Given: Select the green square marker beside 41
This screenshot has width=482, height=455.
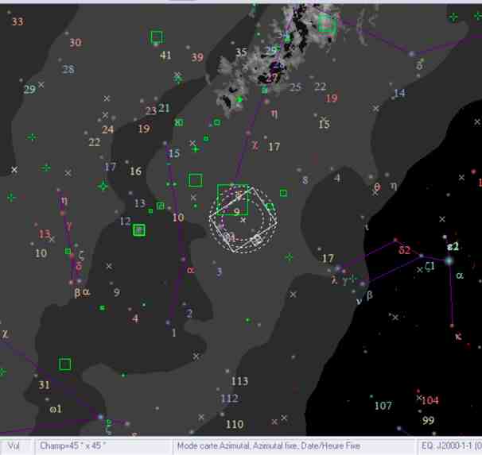Looking at the screenshot, I should 157,37.
